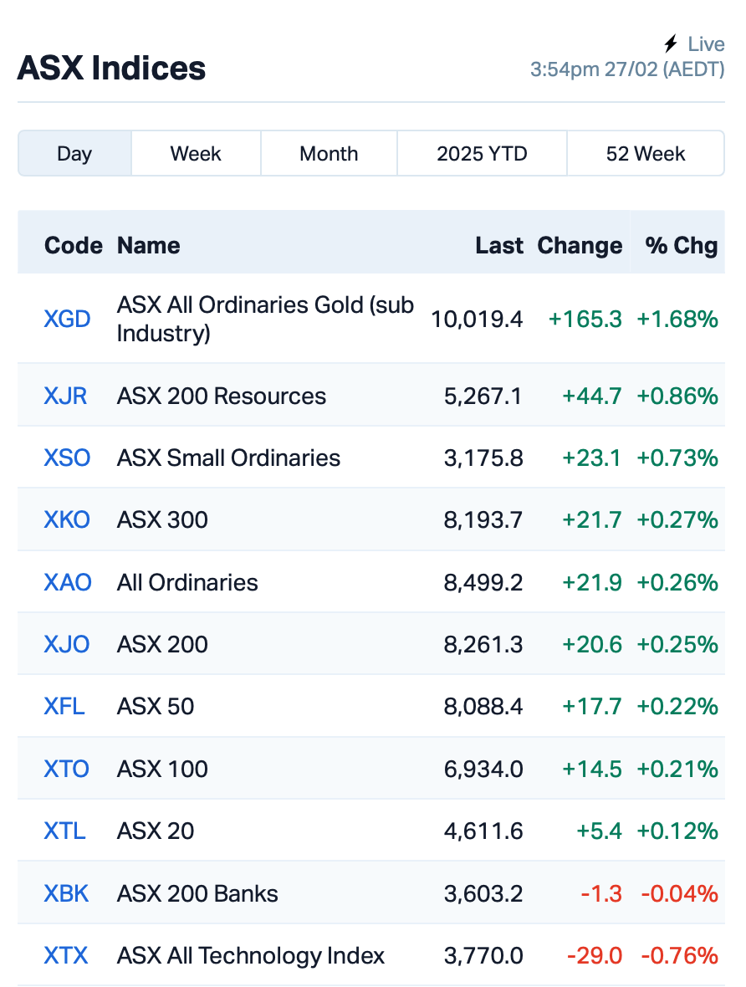Click the name ASX 200 Resources
The width and height of the screenshot is (746, 987).
click(222, 396)
